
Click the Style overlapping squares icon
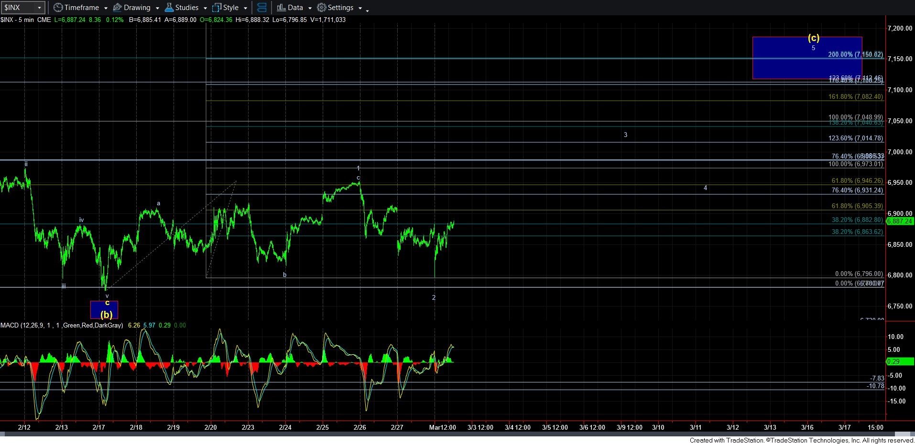pos(217,8)
